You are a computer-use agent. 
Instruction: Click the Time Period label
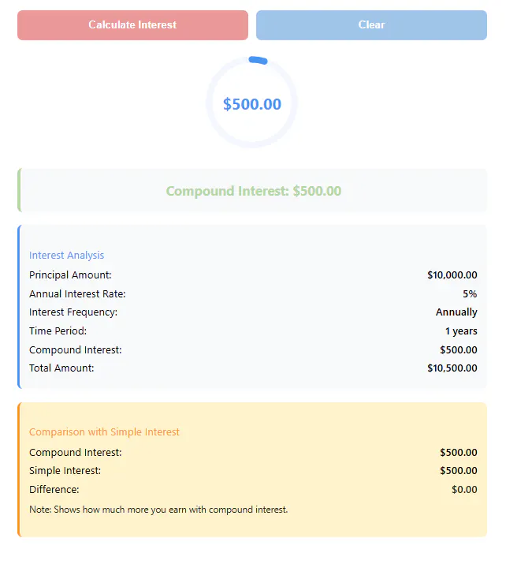click(58, 331)
